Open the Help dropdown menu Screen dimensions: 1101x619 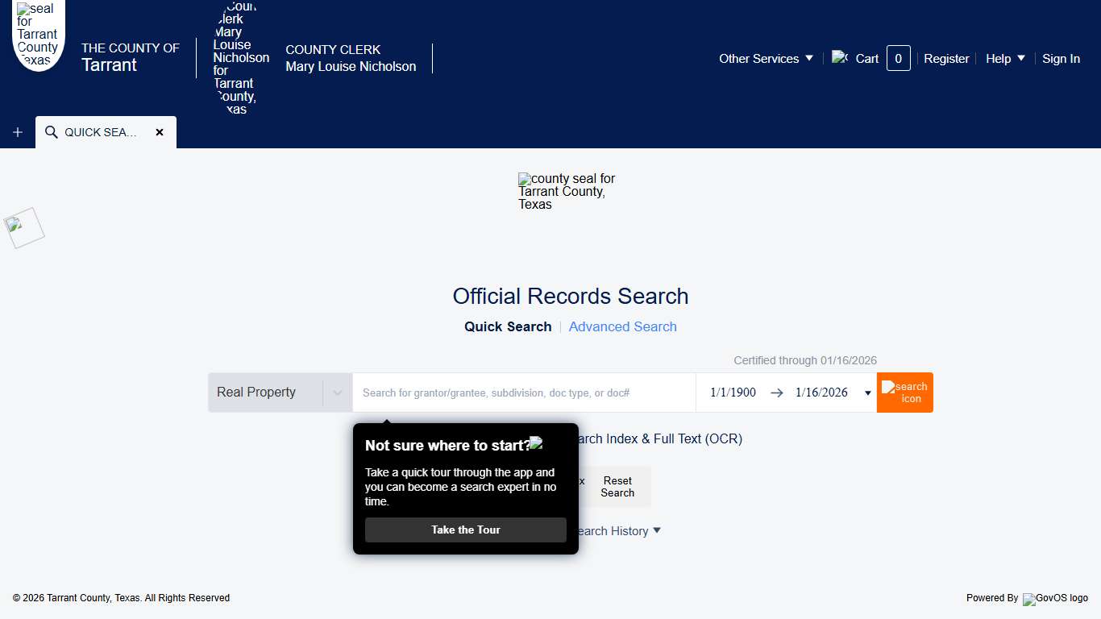[x=1005, y=59]
